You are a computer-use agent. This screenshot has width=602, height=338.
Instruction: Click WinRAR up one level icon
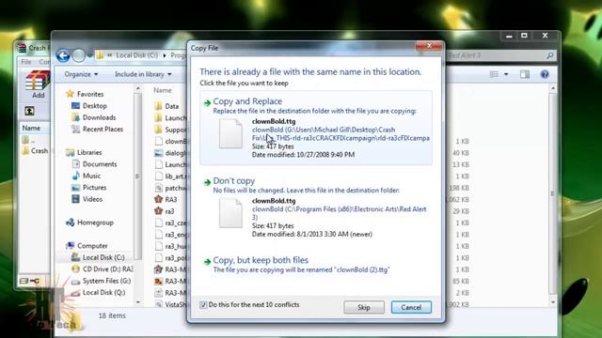point(29,111)
